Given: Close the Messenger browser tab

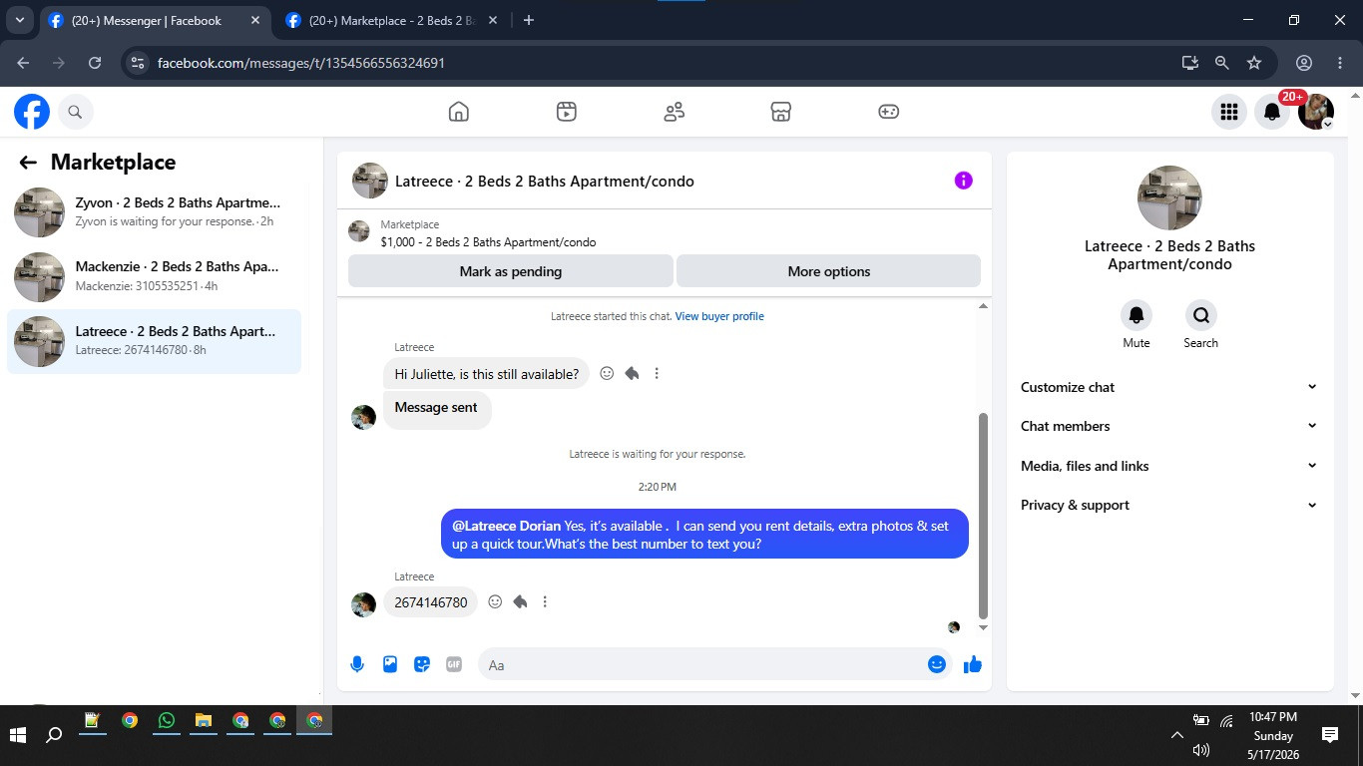Looking at the screenshot, I should point(254,20).
